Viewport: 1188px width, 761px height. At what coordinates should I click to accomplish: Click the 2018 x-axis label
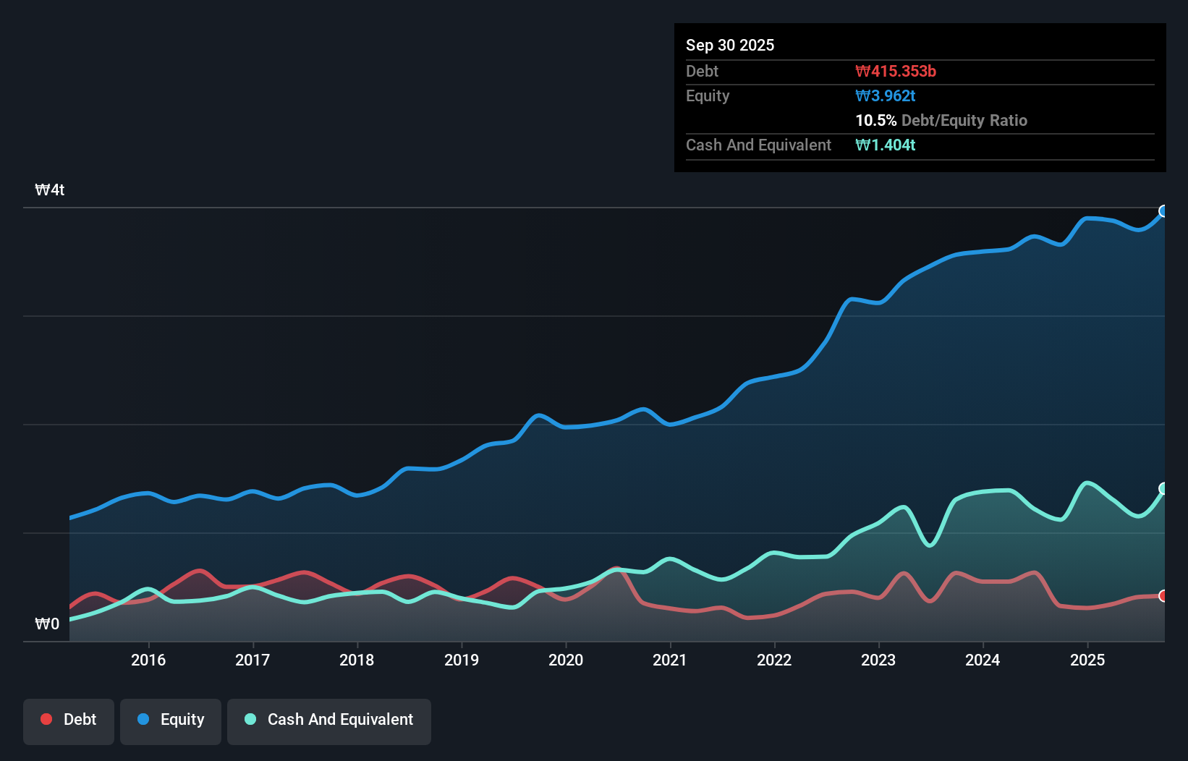[x=357, y=660]
